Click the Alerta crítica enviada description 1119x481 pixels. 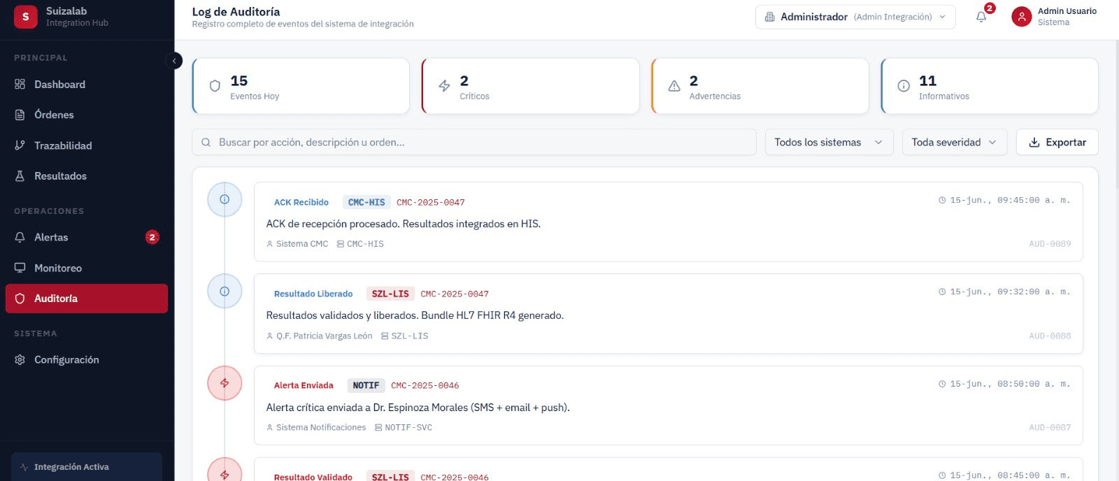418,408
